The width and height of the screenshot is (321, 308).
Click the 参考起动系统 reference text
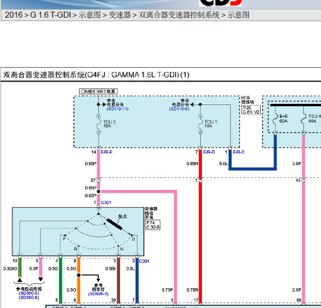[29, 289]
